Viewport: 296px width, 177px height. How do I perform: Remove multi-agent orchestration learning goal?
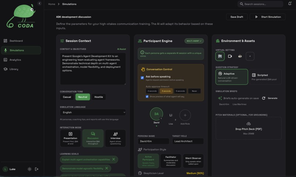click(x=113, y=159)
